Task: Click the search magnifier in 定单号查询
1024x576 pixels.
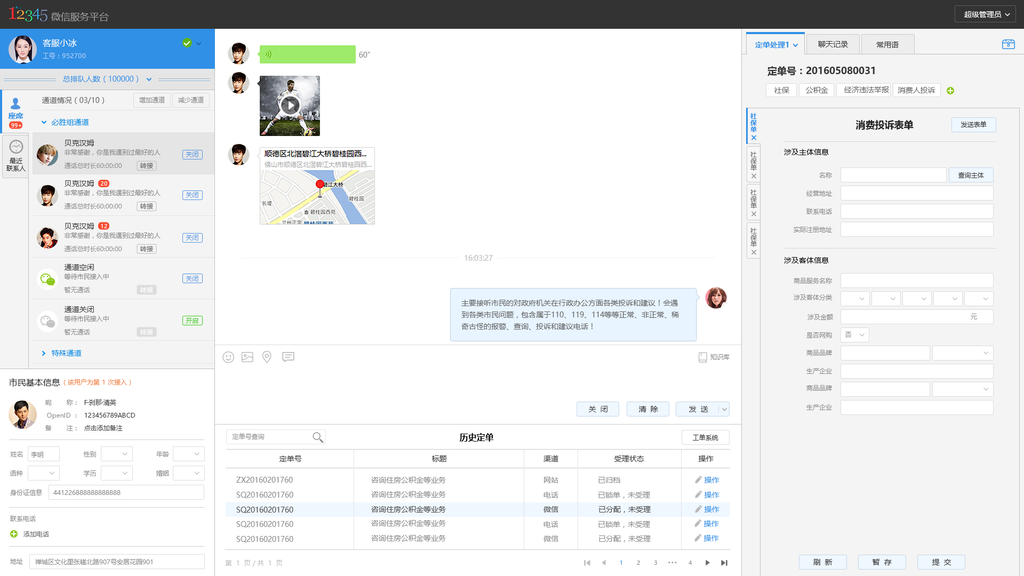Action: (x=318, y=437)
